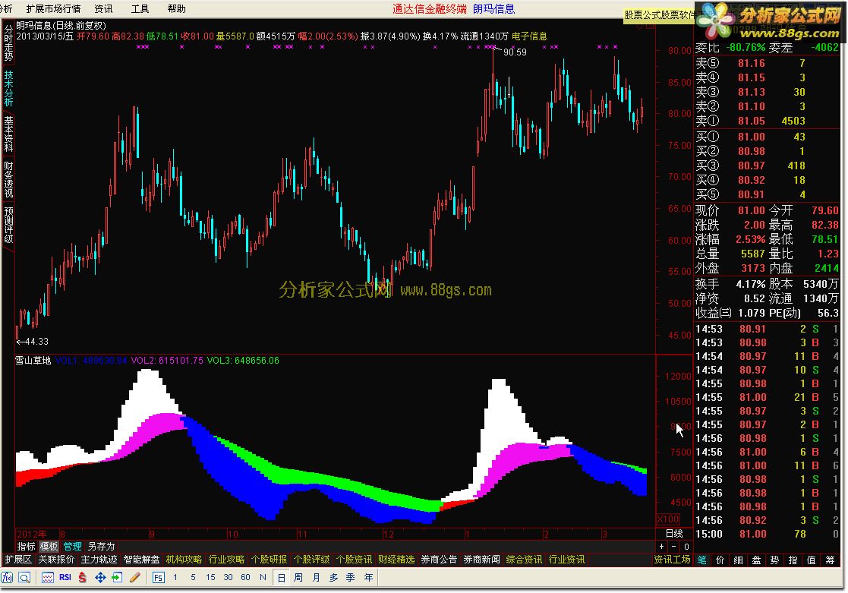Click the plus zoom-in button under 日线
Viewport: 848px width, 593px height.
(661, 547)
